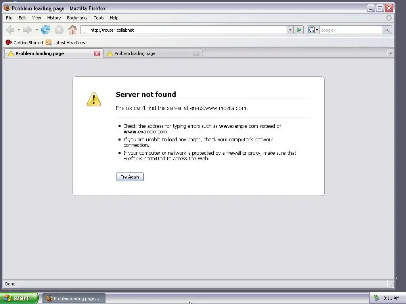This screenshot has height=304, width=406.
Task: Click the Stop loading button
Action: tap(59, 30)
